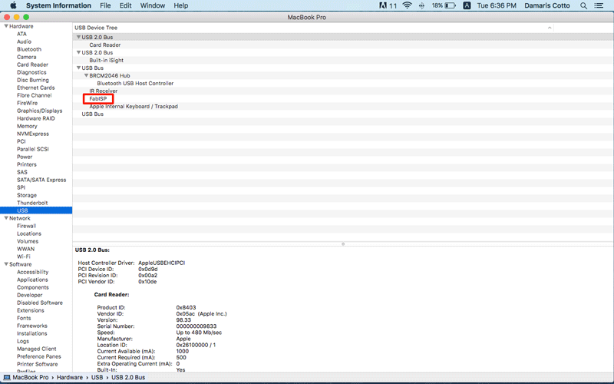614x384 pixels.
Task: Select Storage in sidebar
Action: point(27,195)
